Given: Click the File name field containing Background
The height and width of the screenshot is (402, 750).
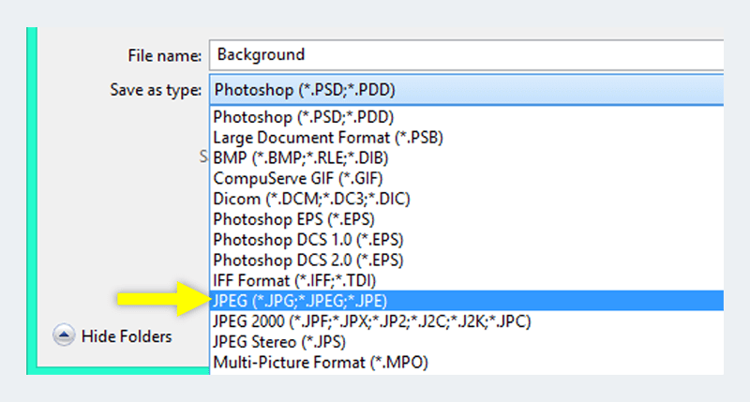Looking at the screenshot, I should 466,55.
